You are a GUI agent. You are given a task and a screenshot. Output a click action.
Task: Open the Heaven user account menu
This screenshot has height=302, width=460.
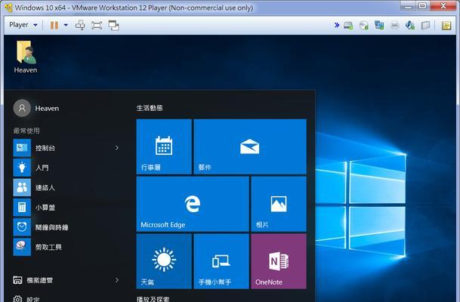point(36,108)
